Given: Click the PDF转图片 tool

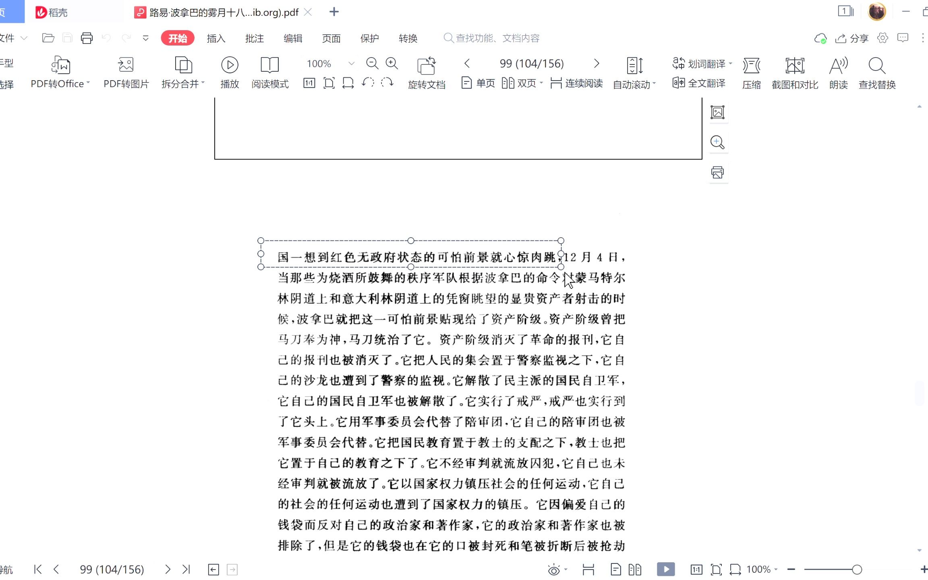Looking at the screenshot, I should (126, 72).
